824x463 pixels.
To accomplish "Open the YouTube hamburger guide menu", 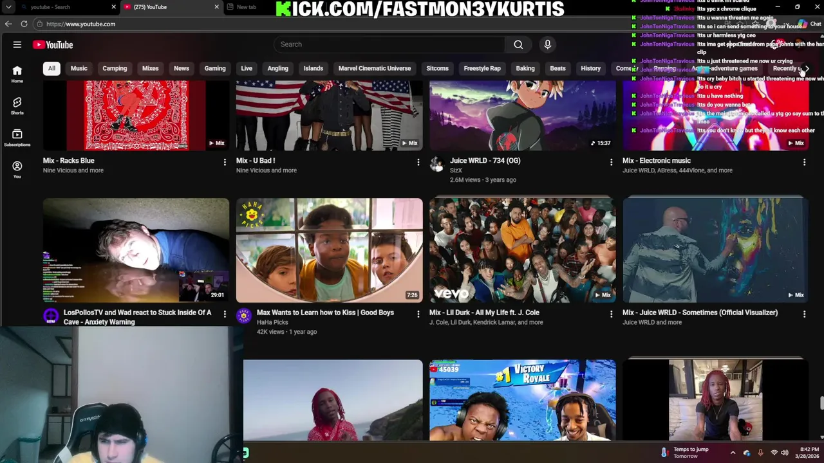I will click(x=17, y=45).
